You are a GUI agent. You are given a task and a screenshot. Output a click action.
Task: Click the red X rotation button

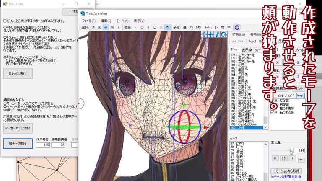coord(278,62)
